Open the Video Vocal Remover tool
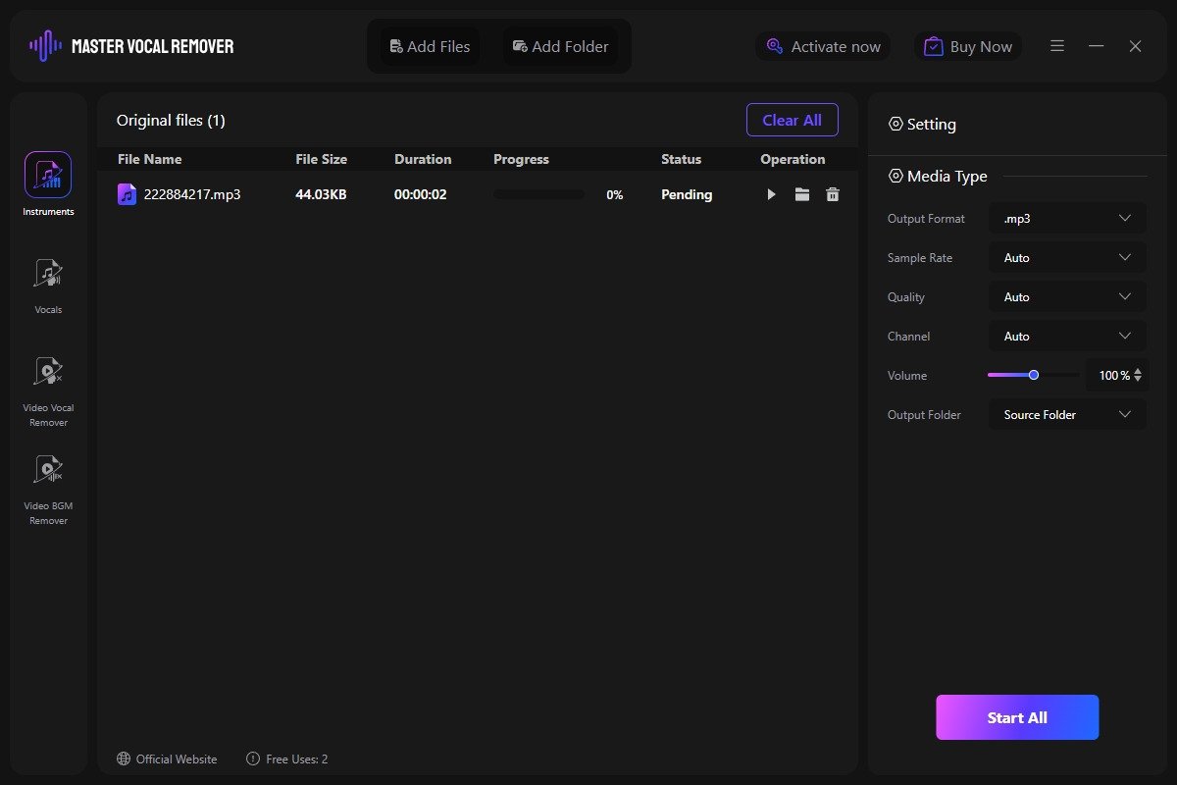 (48, 372)
